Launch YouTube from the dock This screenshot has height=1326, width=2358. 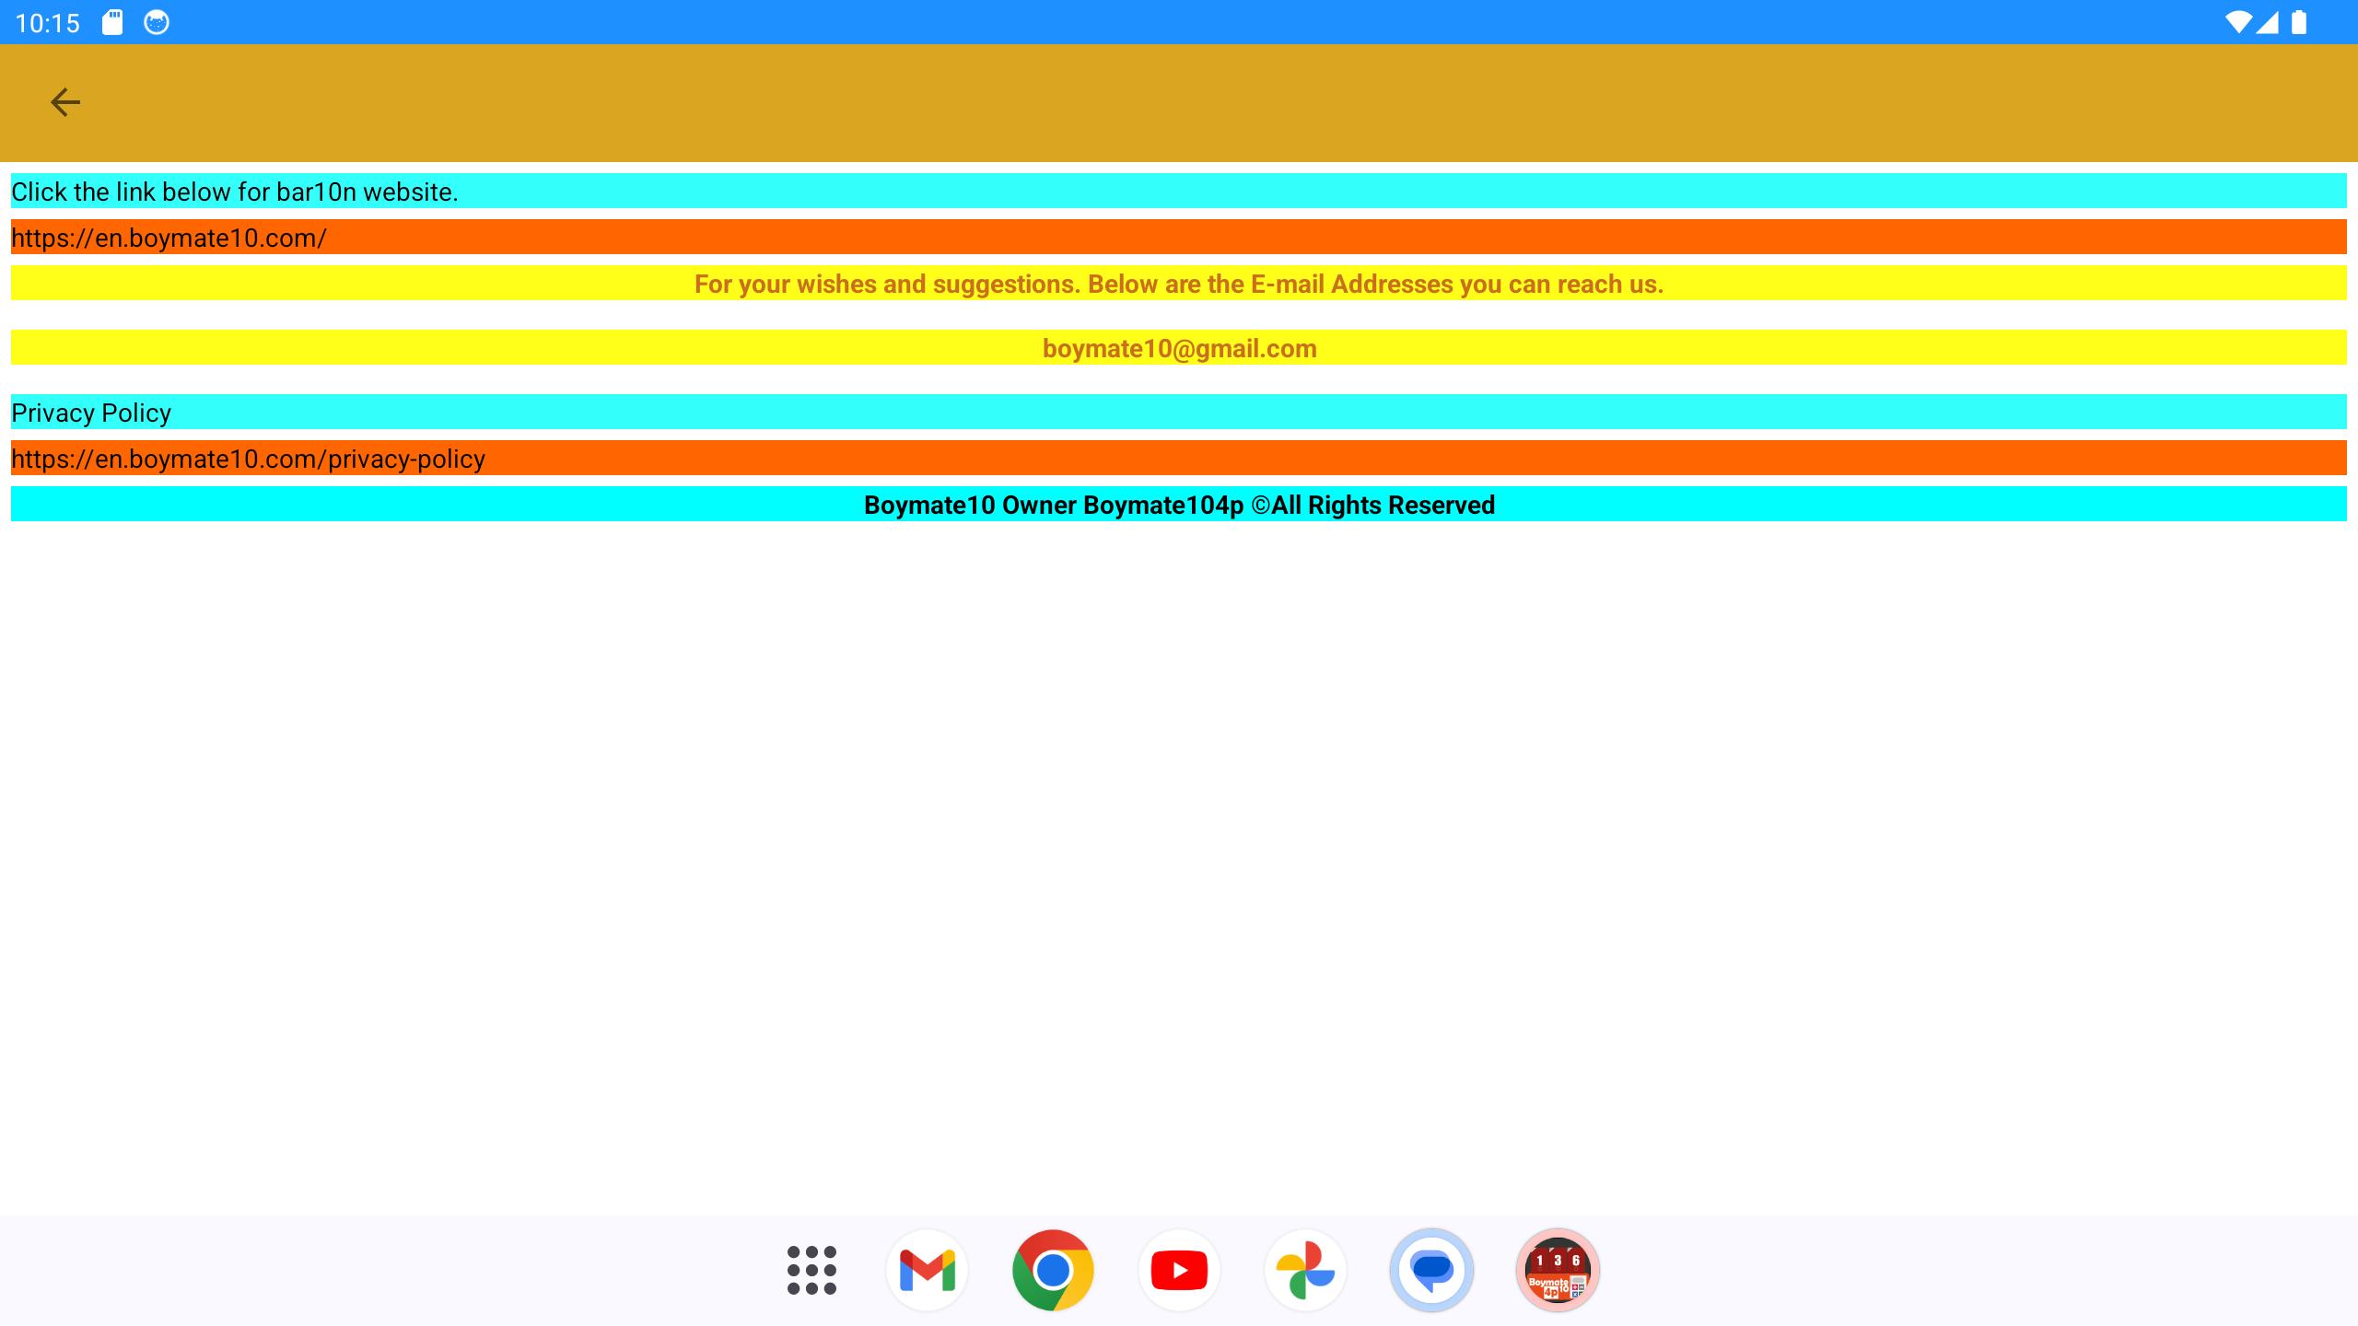1179,1270
